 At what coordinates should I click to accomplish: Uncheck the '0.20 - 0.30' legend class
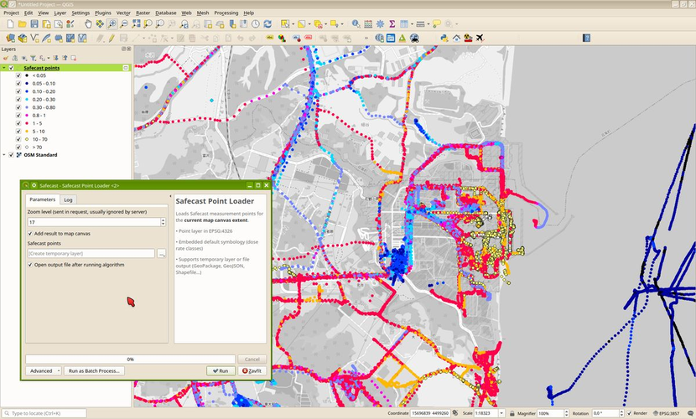point(18,100)
